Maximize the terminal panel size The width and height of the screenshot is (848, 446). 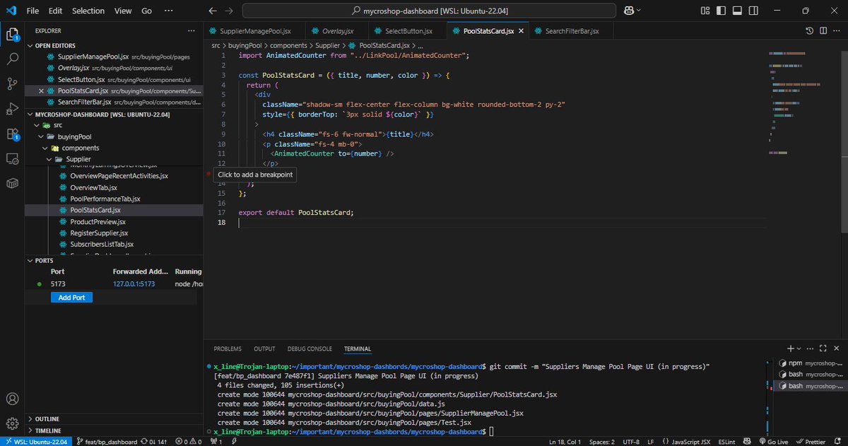pos(825,348)
